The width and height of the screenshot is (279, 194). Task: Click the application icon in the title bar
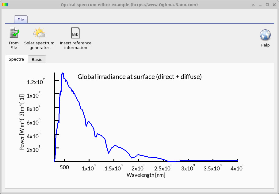5,5
